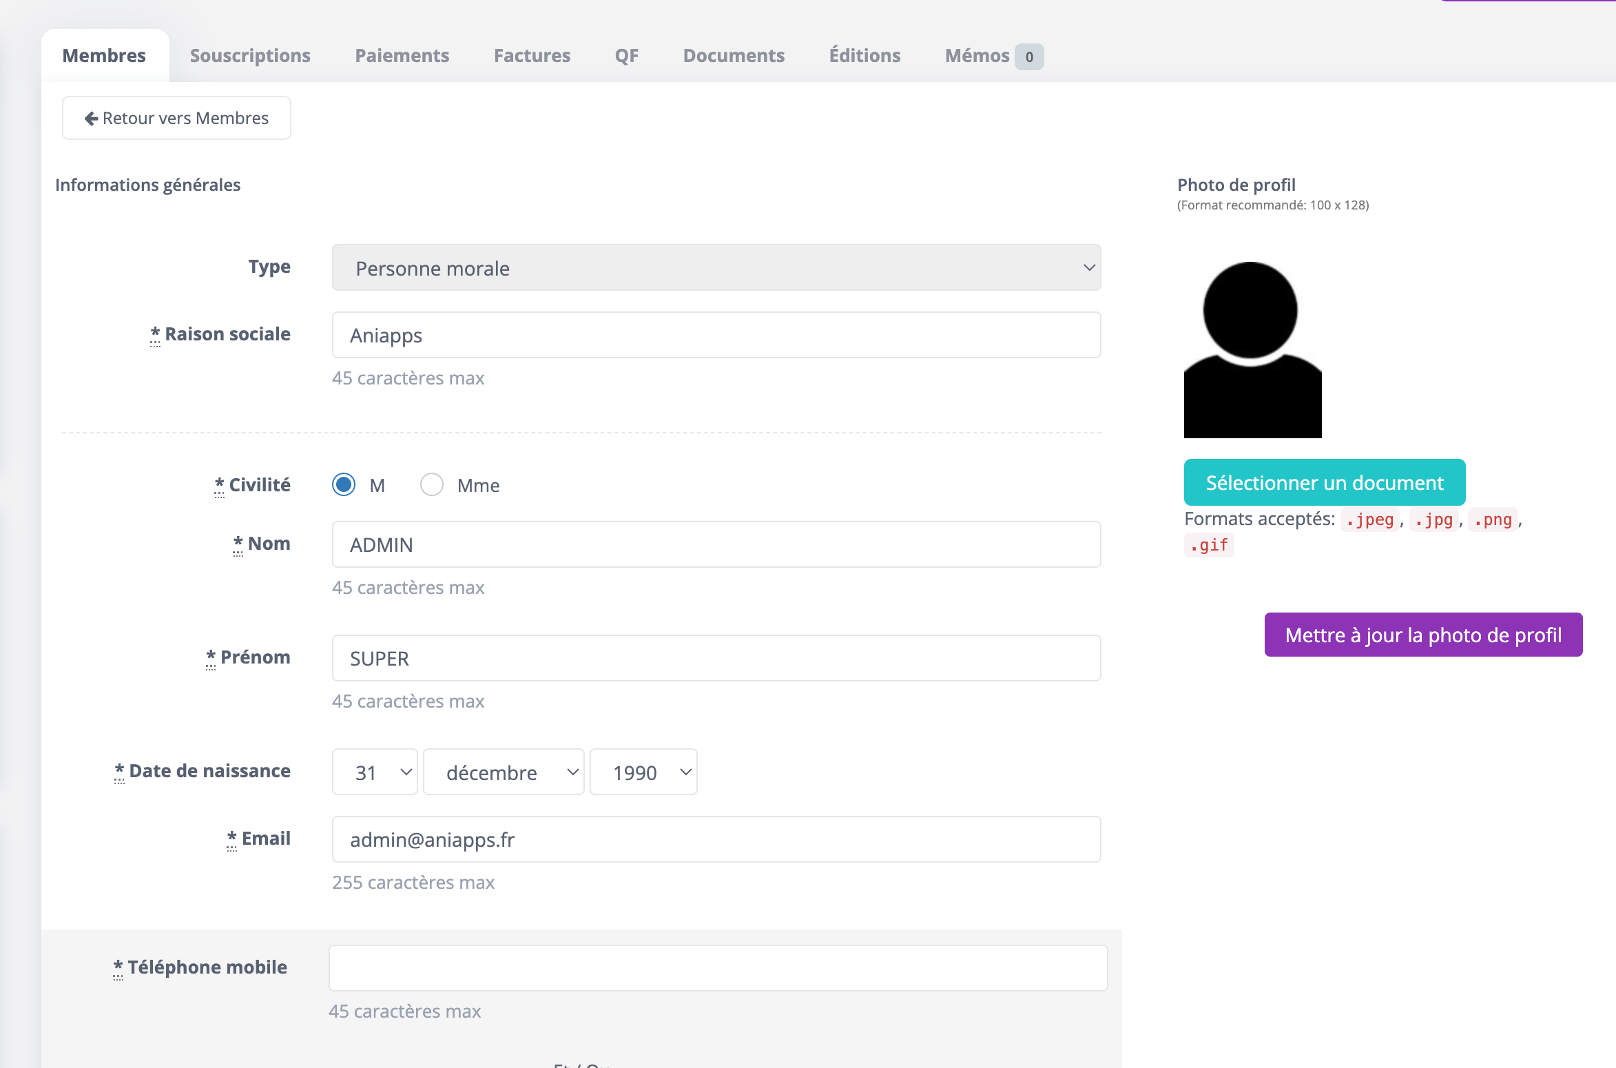The height and width of the screenshot is (1068, 1616).
Task: Click the back arrow icon beside Retour vers Membres
Action: (x=91, y=119)
